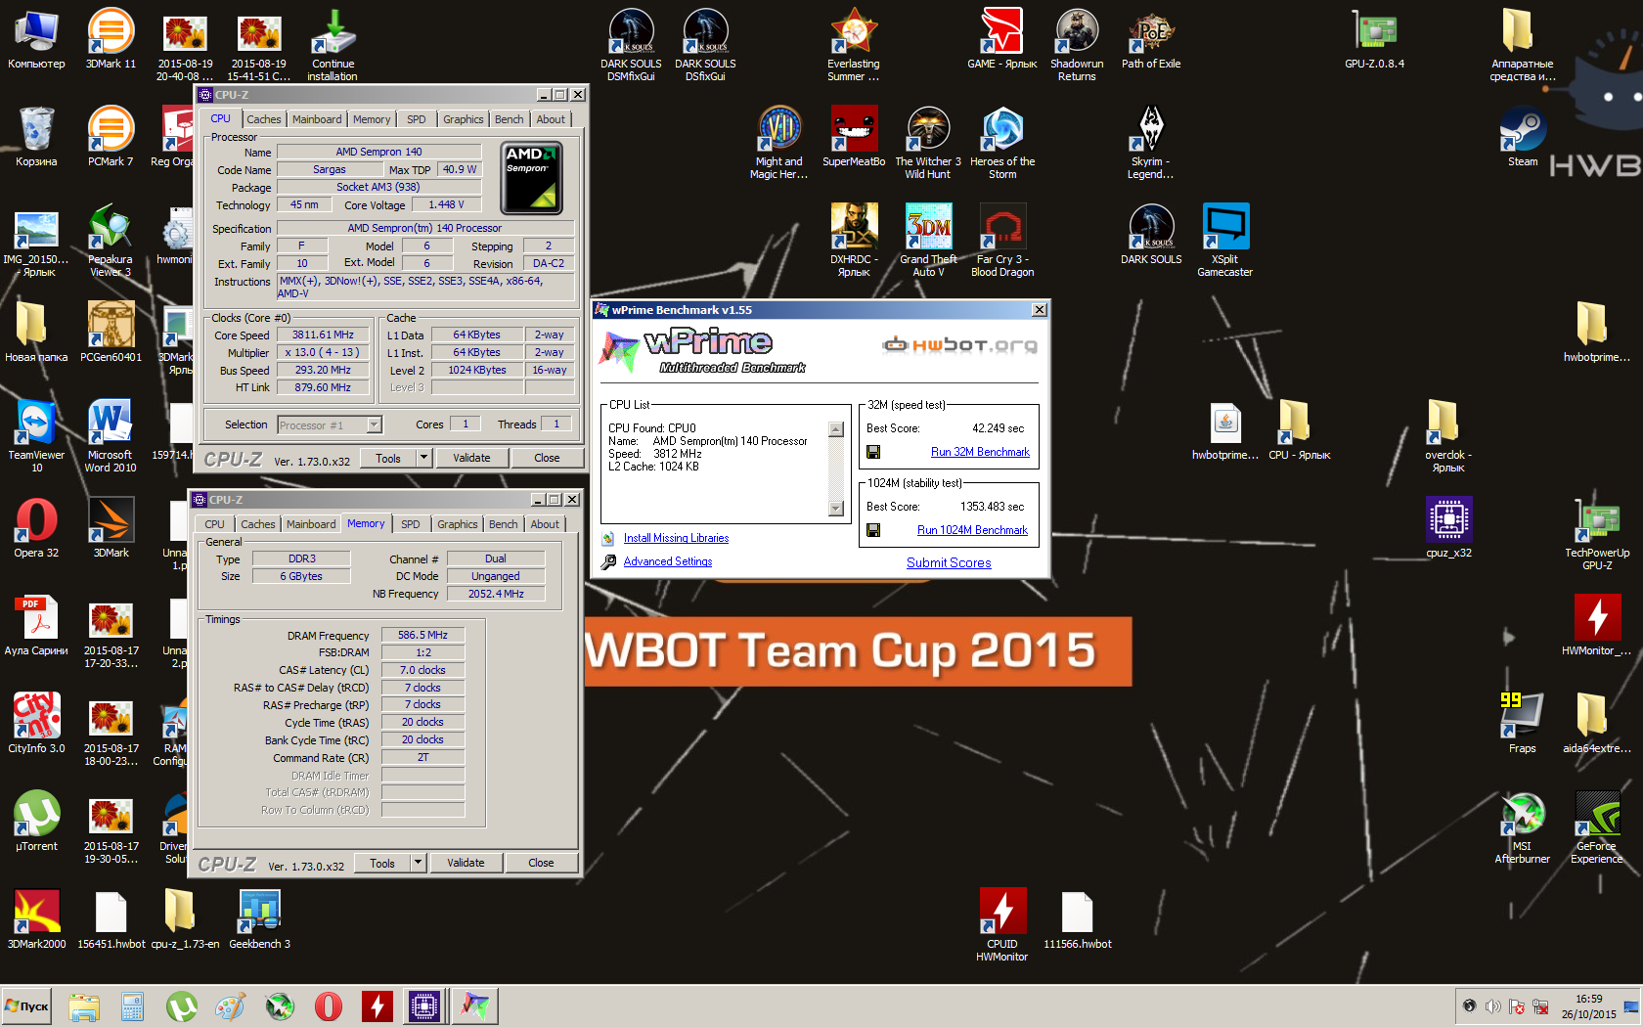
Task: Open XSplit Gamecaster shortcut
Action: point(1225,241)
